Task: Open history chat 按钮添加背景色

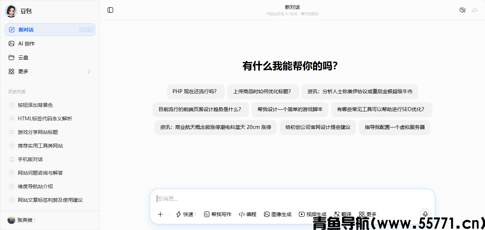Action: [x=50, y=105]
